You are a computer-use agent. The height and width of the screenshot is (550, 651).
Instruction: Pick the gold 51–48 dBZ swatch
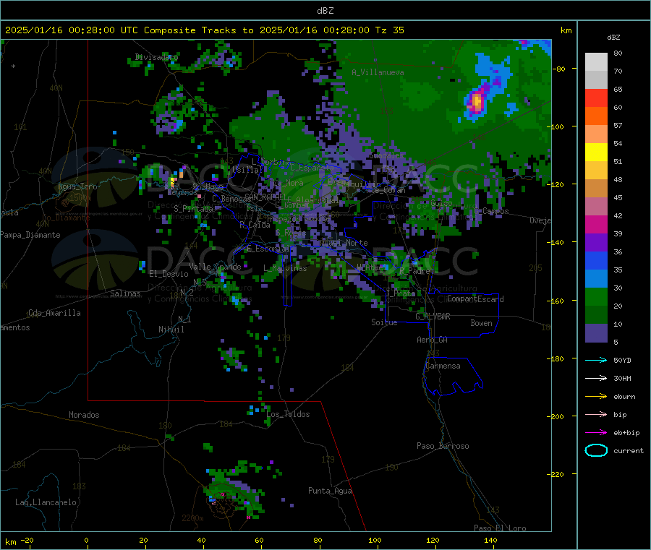(596, 171)
